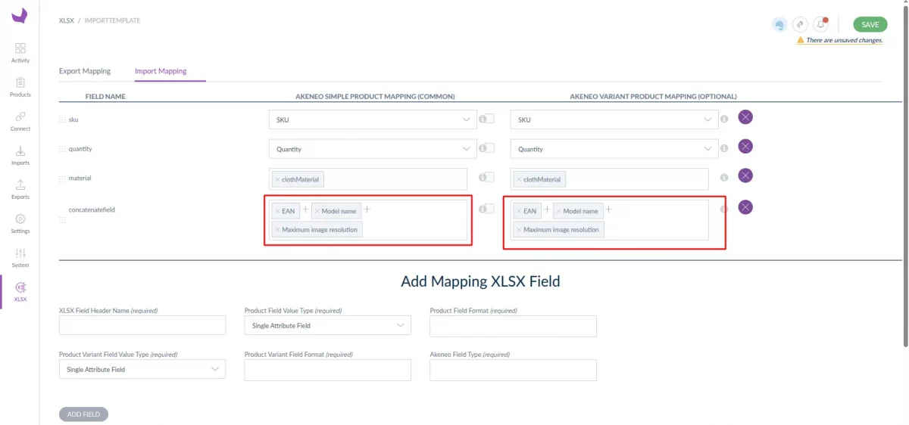The height and width of the screenshot is (425, 909).
Task: Click the drag handle of material row
Action: click(x=62, y=178)
